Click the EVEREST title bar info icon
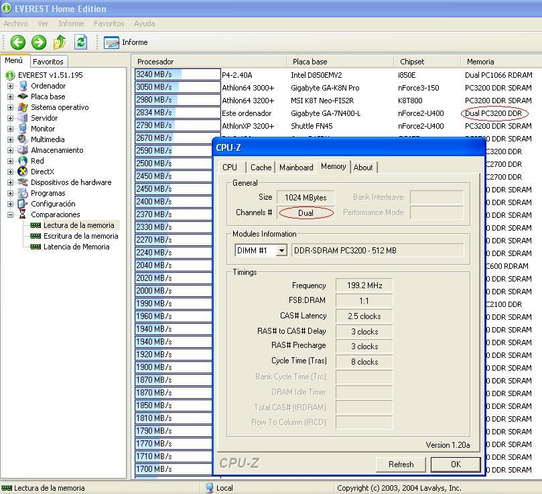The image size is (542, 494). click(x=7, y=8)
